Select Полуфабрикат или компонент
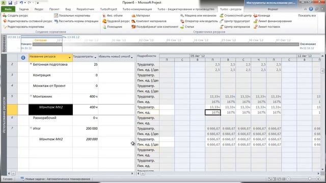Screen dimensions: 326x183 tap(155, 27)
